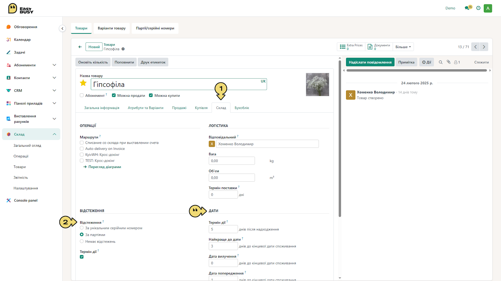Uncheck Можна продати
501x281 pixels.
114,96
